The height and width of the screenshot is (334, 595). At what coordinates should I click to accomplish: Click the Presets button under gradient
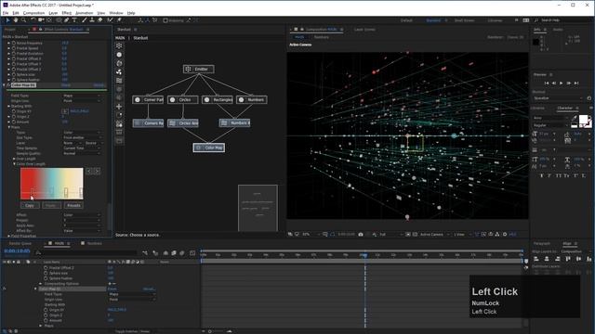(x=73, y=205)
